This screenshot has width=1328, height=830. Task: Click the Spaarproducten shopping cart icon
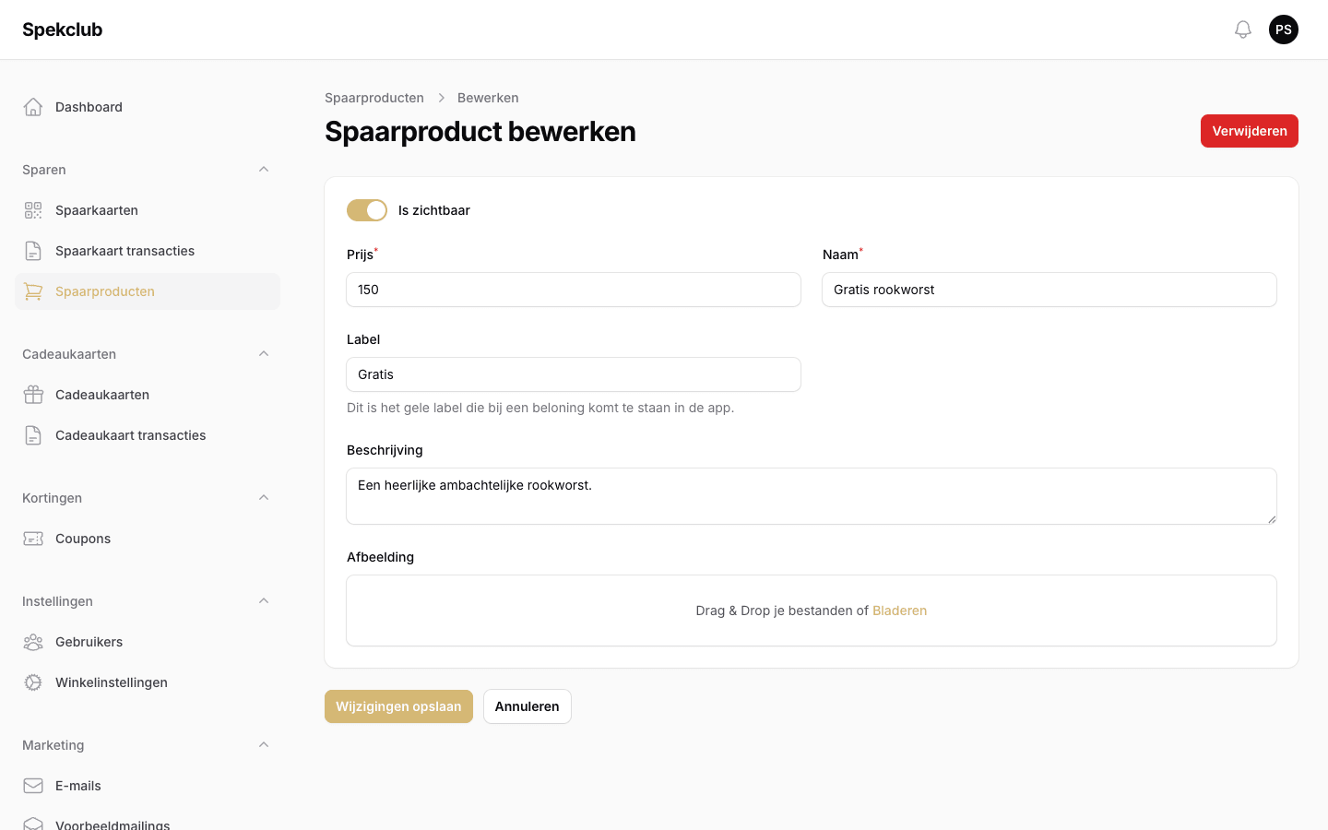coord(33,291)
